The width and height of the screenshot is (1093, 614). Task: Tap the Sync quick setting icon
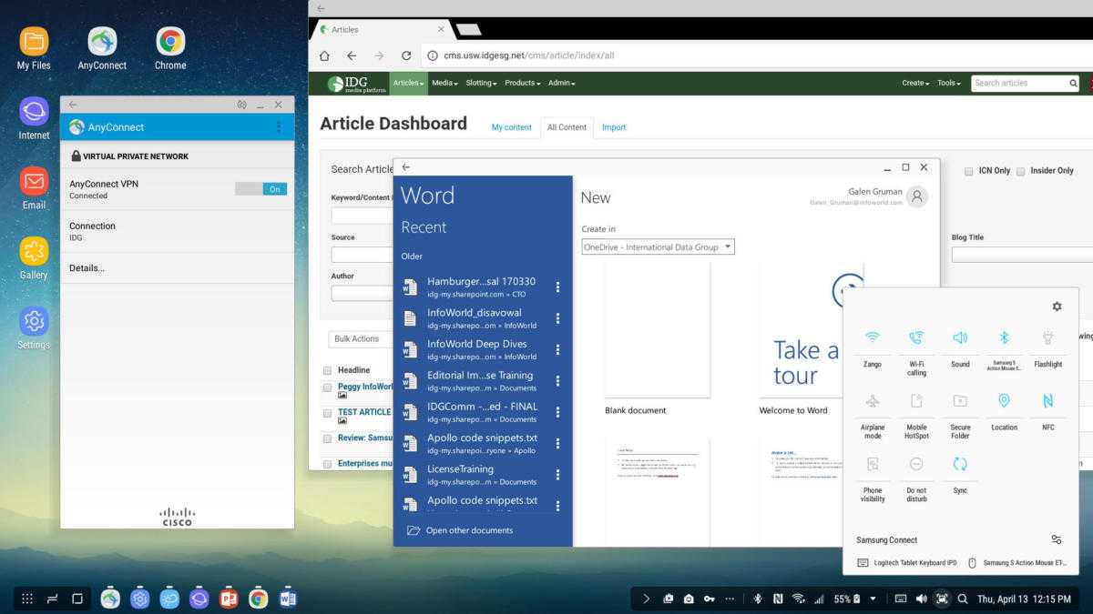[960, 464]
